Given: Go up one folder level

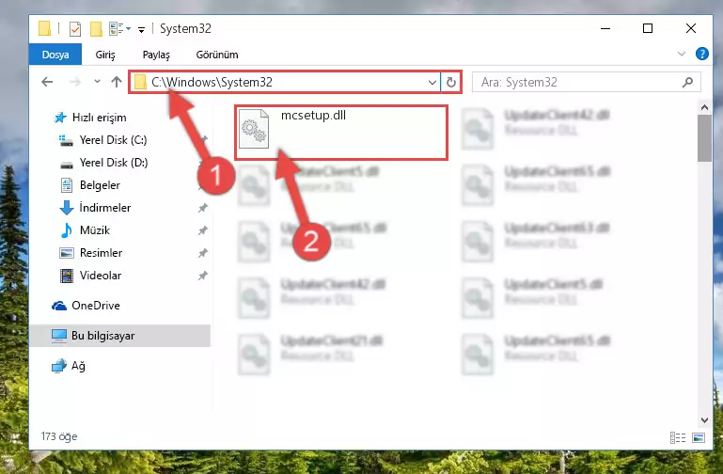Looking at the screenshot, I should (x=117, y=82).
